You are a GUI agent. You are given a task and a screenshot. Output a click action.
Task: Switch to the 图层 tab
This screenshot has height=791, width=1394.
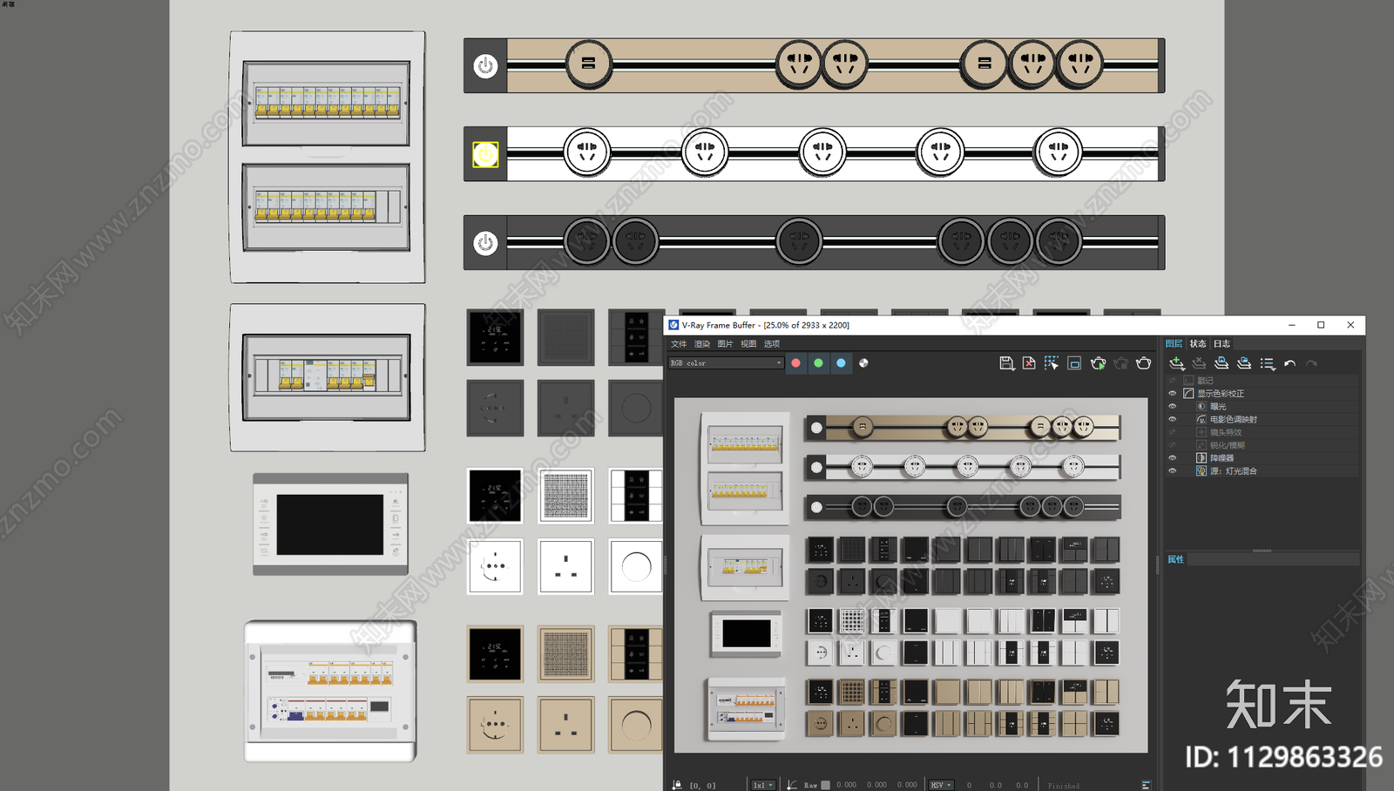pyautogui.click(x=1174, y=344)
